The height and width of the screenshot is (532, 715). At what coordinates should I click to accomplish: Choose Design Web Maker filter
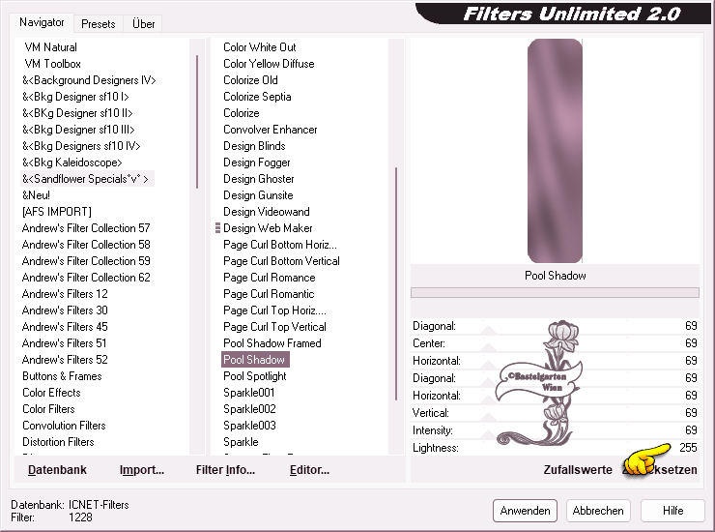coord(268,228)
